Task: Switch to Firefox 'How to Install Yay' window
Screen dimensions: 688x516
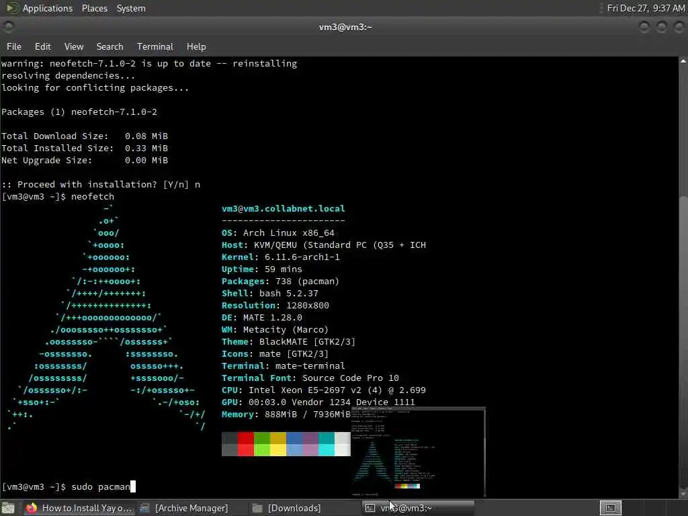Action: pos(78,508)
